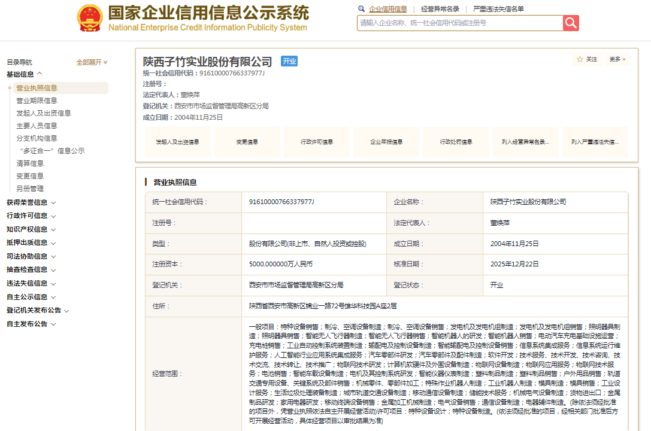This screenshot has width=651, height=431.
Task: Open the 发起人及出资信息 shortcut button
Action: [177, 142]
